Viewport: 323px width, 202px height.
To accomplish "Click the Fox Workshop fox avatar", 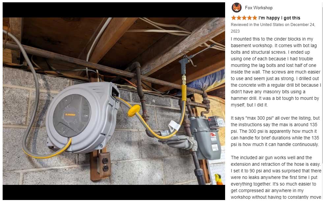I will (237, 8).
